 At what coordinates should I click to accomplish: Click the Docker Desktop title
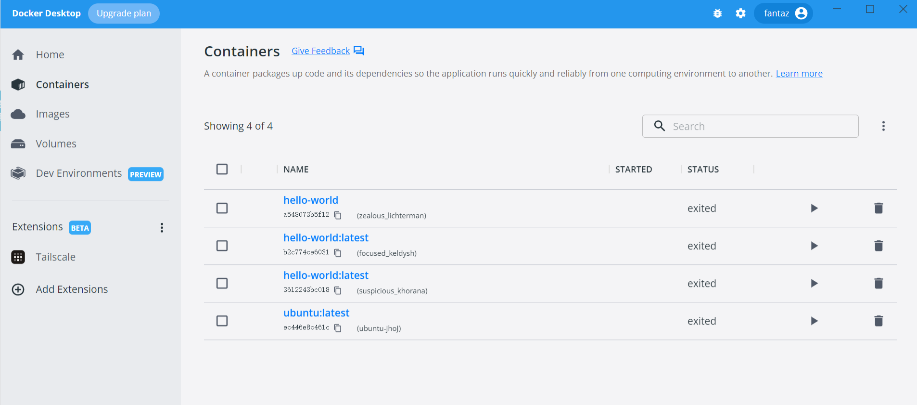pyautogui.click(x=46, y=13)
